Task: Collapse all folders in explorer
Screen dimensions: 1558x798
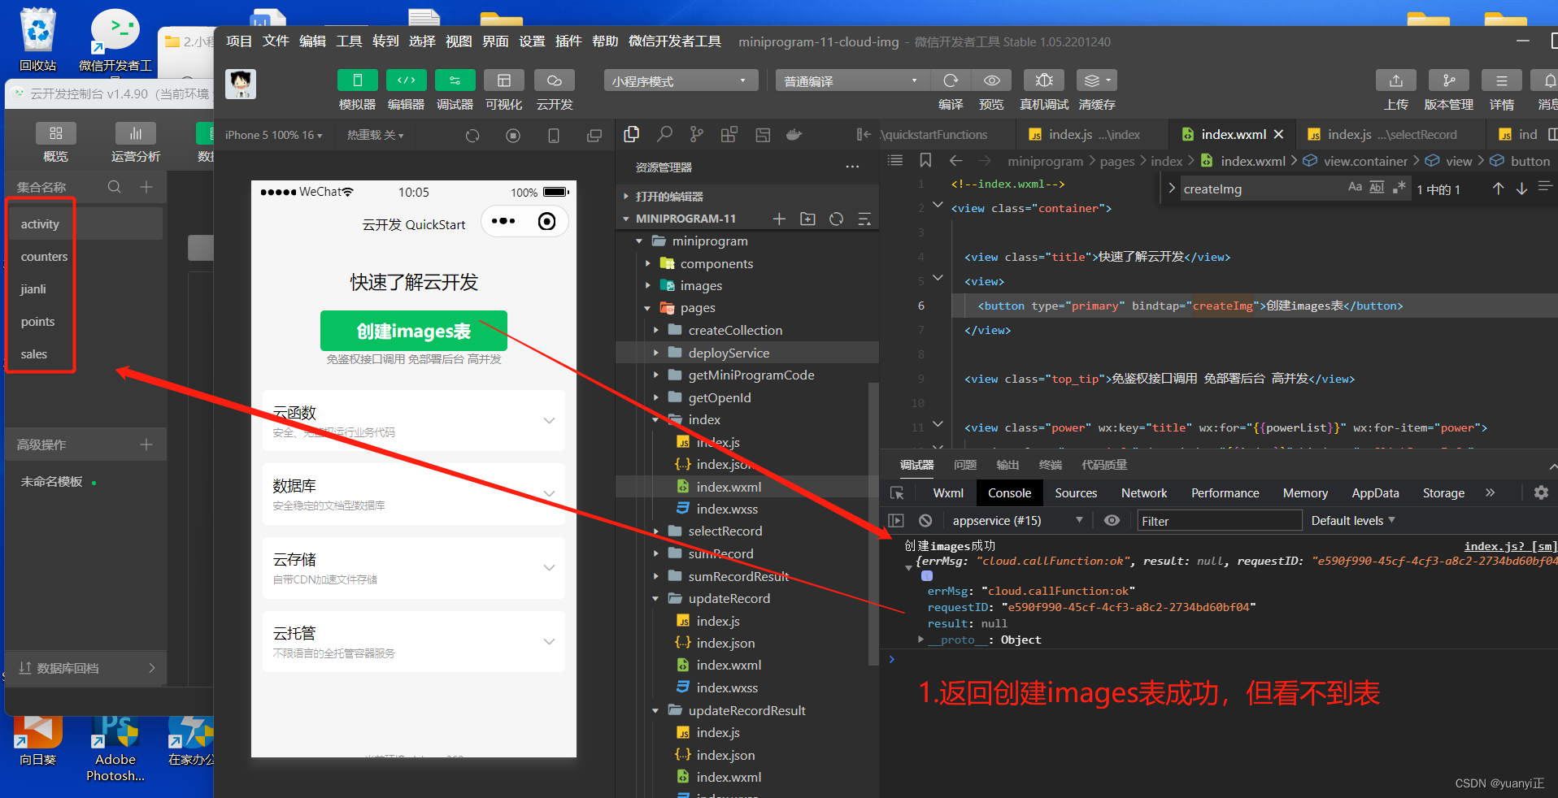Action: tap(864, 219)
